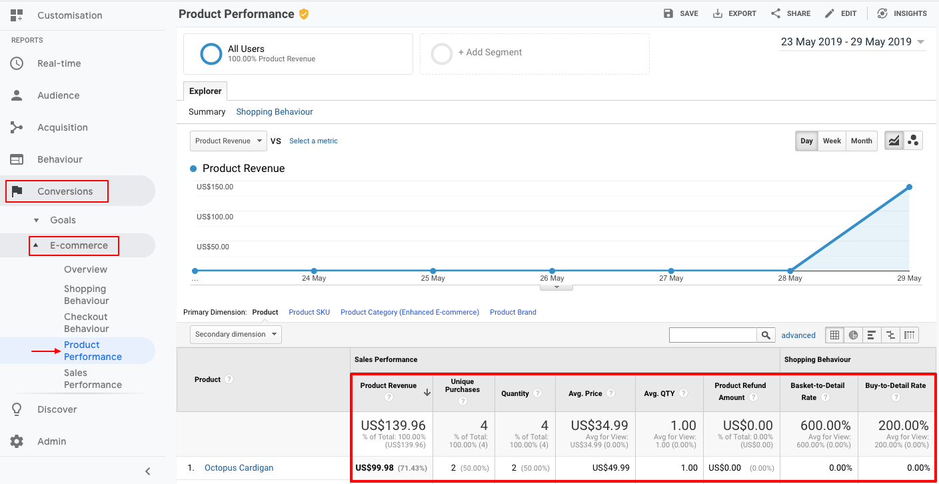Switch the table to percentage pie view
The height and width of the screenshot is (484, 939).
853,335
